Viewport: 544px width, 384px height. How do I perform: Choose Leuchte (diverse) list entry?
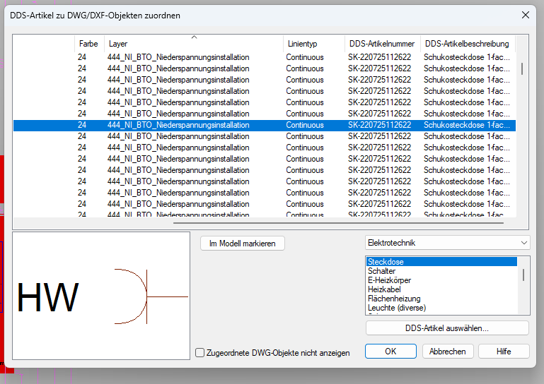[441, 308]
